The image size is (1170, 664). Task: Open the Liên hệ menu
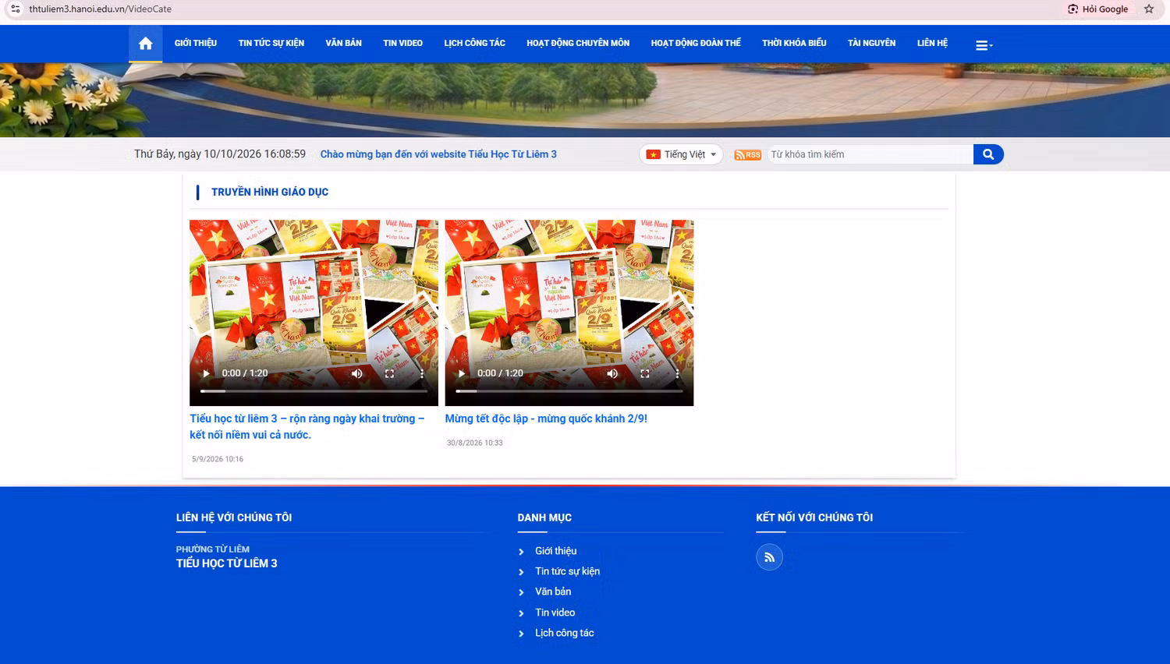[x=932, y=44]
